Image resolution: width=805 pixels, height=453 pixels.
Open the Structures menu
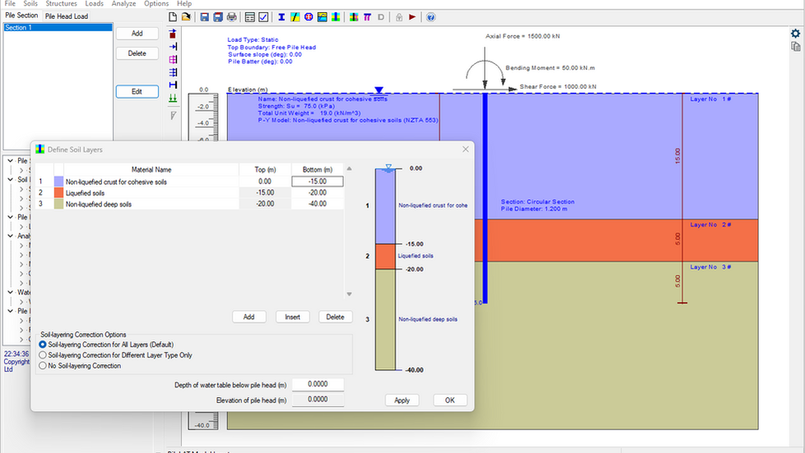(x=61, y=3)
